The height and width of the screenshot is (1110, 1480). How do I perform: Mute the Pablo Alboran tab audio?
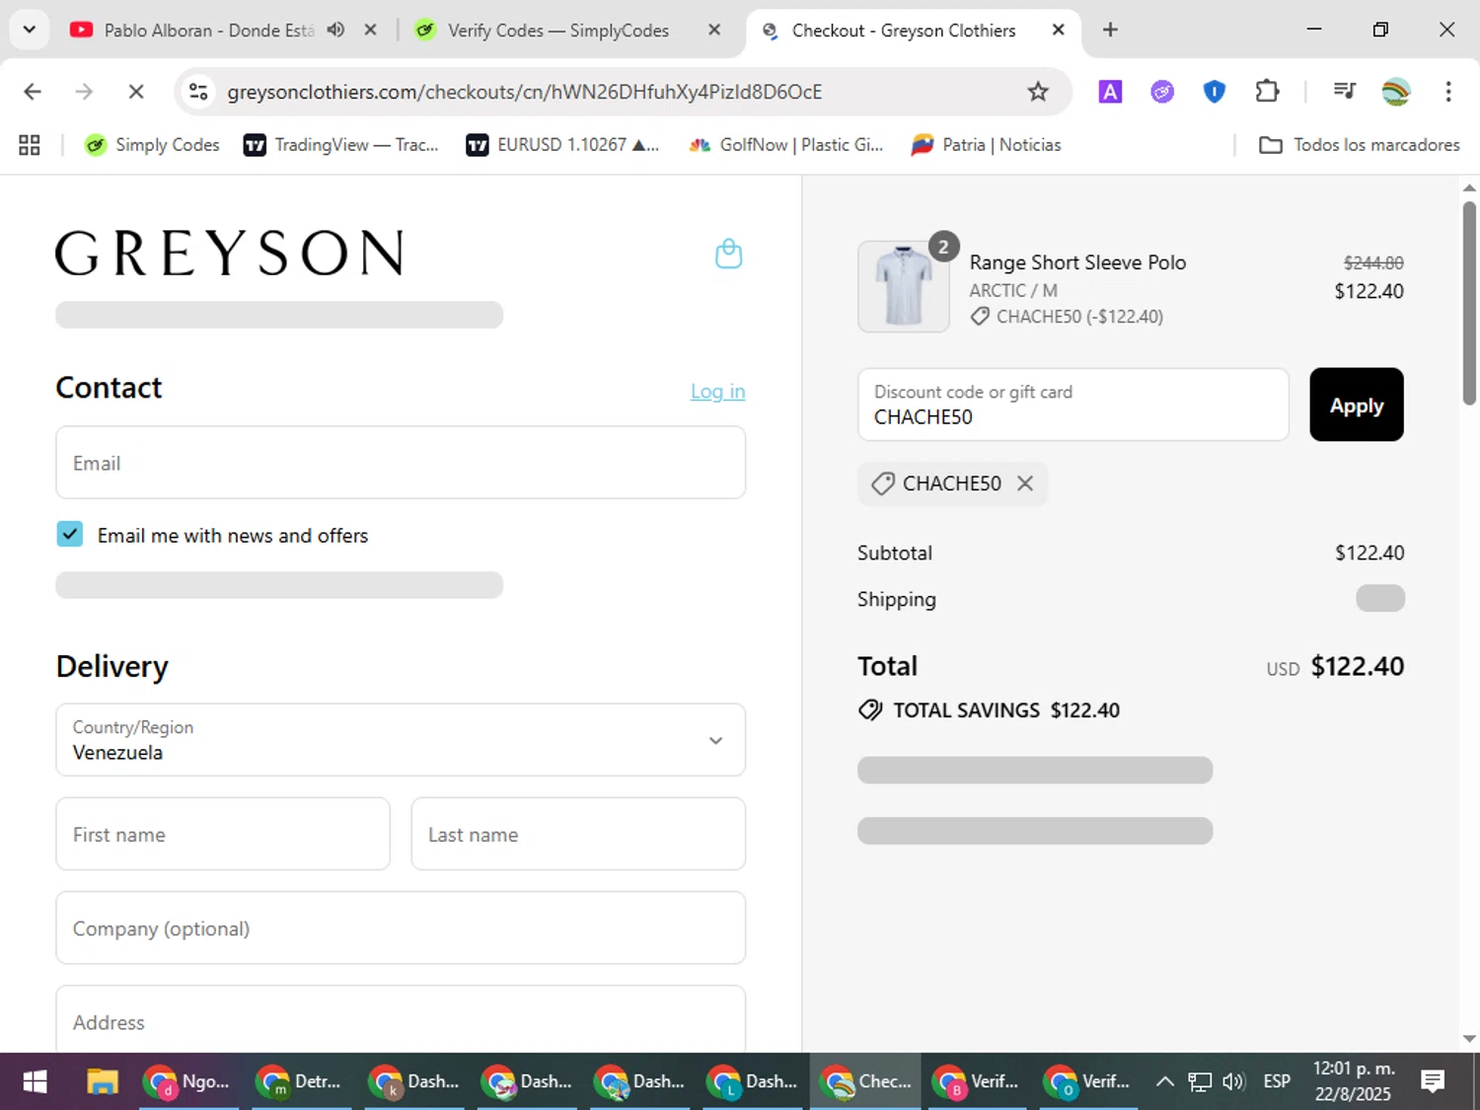pyautogui.click(x=336, y=30)
